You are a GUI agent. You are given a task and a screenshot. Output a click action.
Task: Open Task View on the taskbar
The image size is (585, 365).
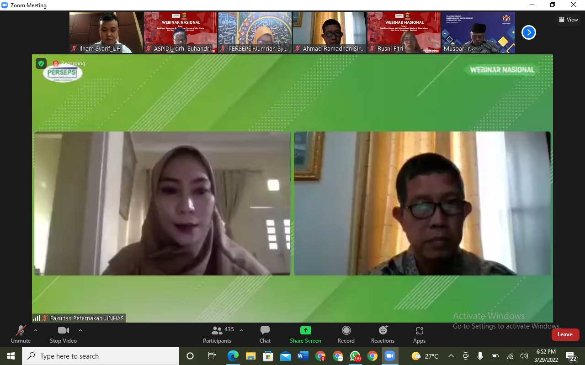pyautogui.click(x=212, y=356)
